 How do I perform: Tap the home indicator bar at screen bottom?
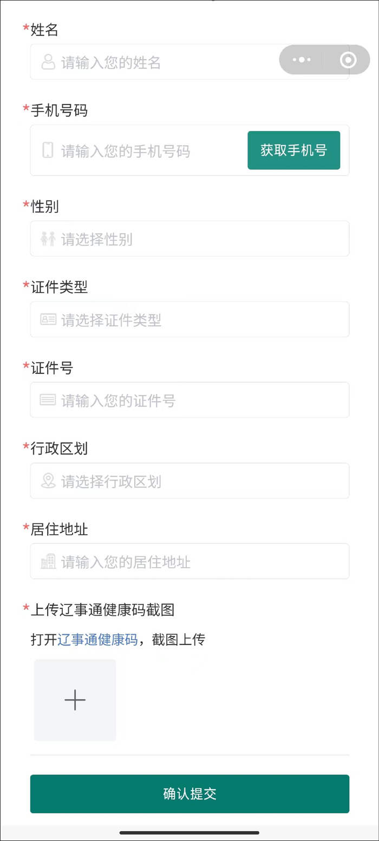[190, 833]
